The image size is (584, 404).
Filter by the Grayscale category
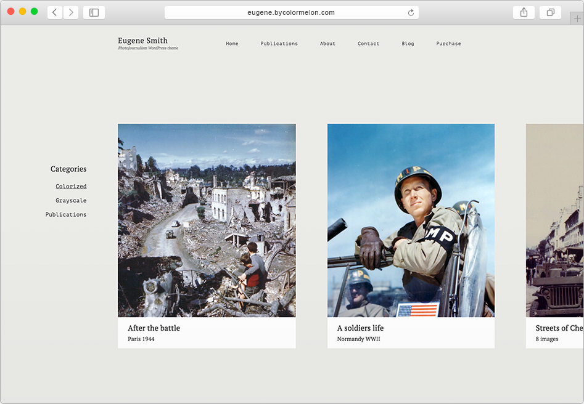[x=71, y=200]
